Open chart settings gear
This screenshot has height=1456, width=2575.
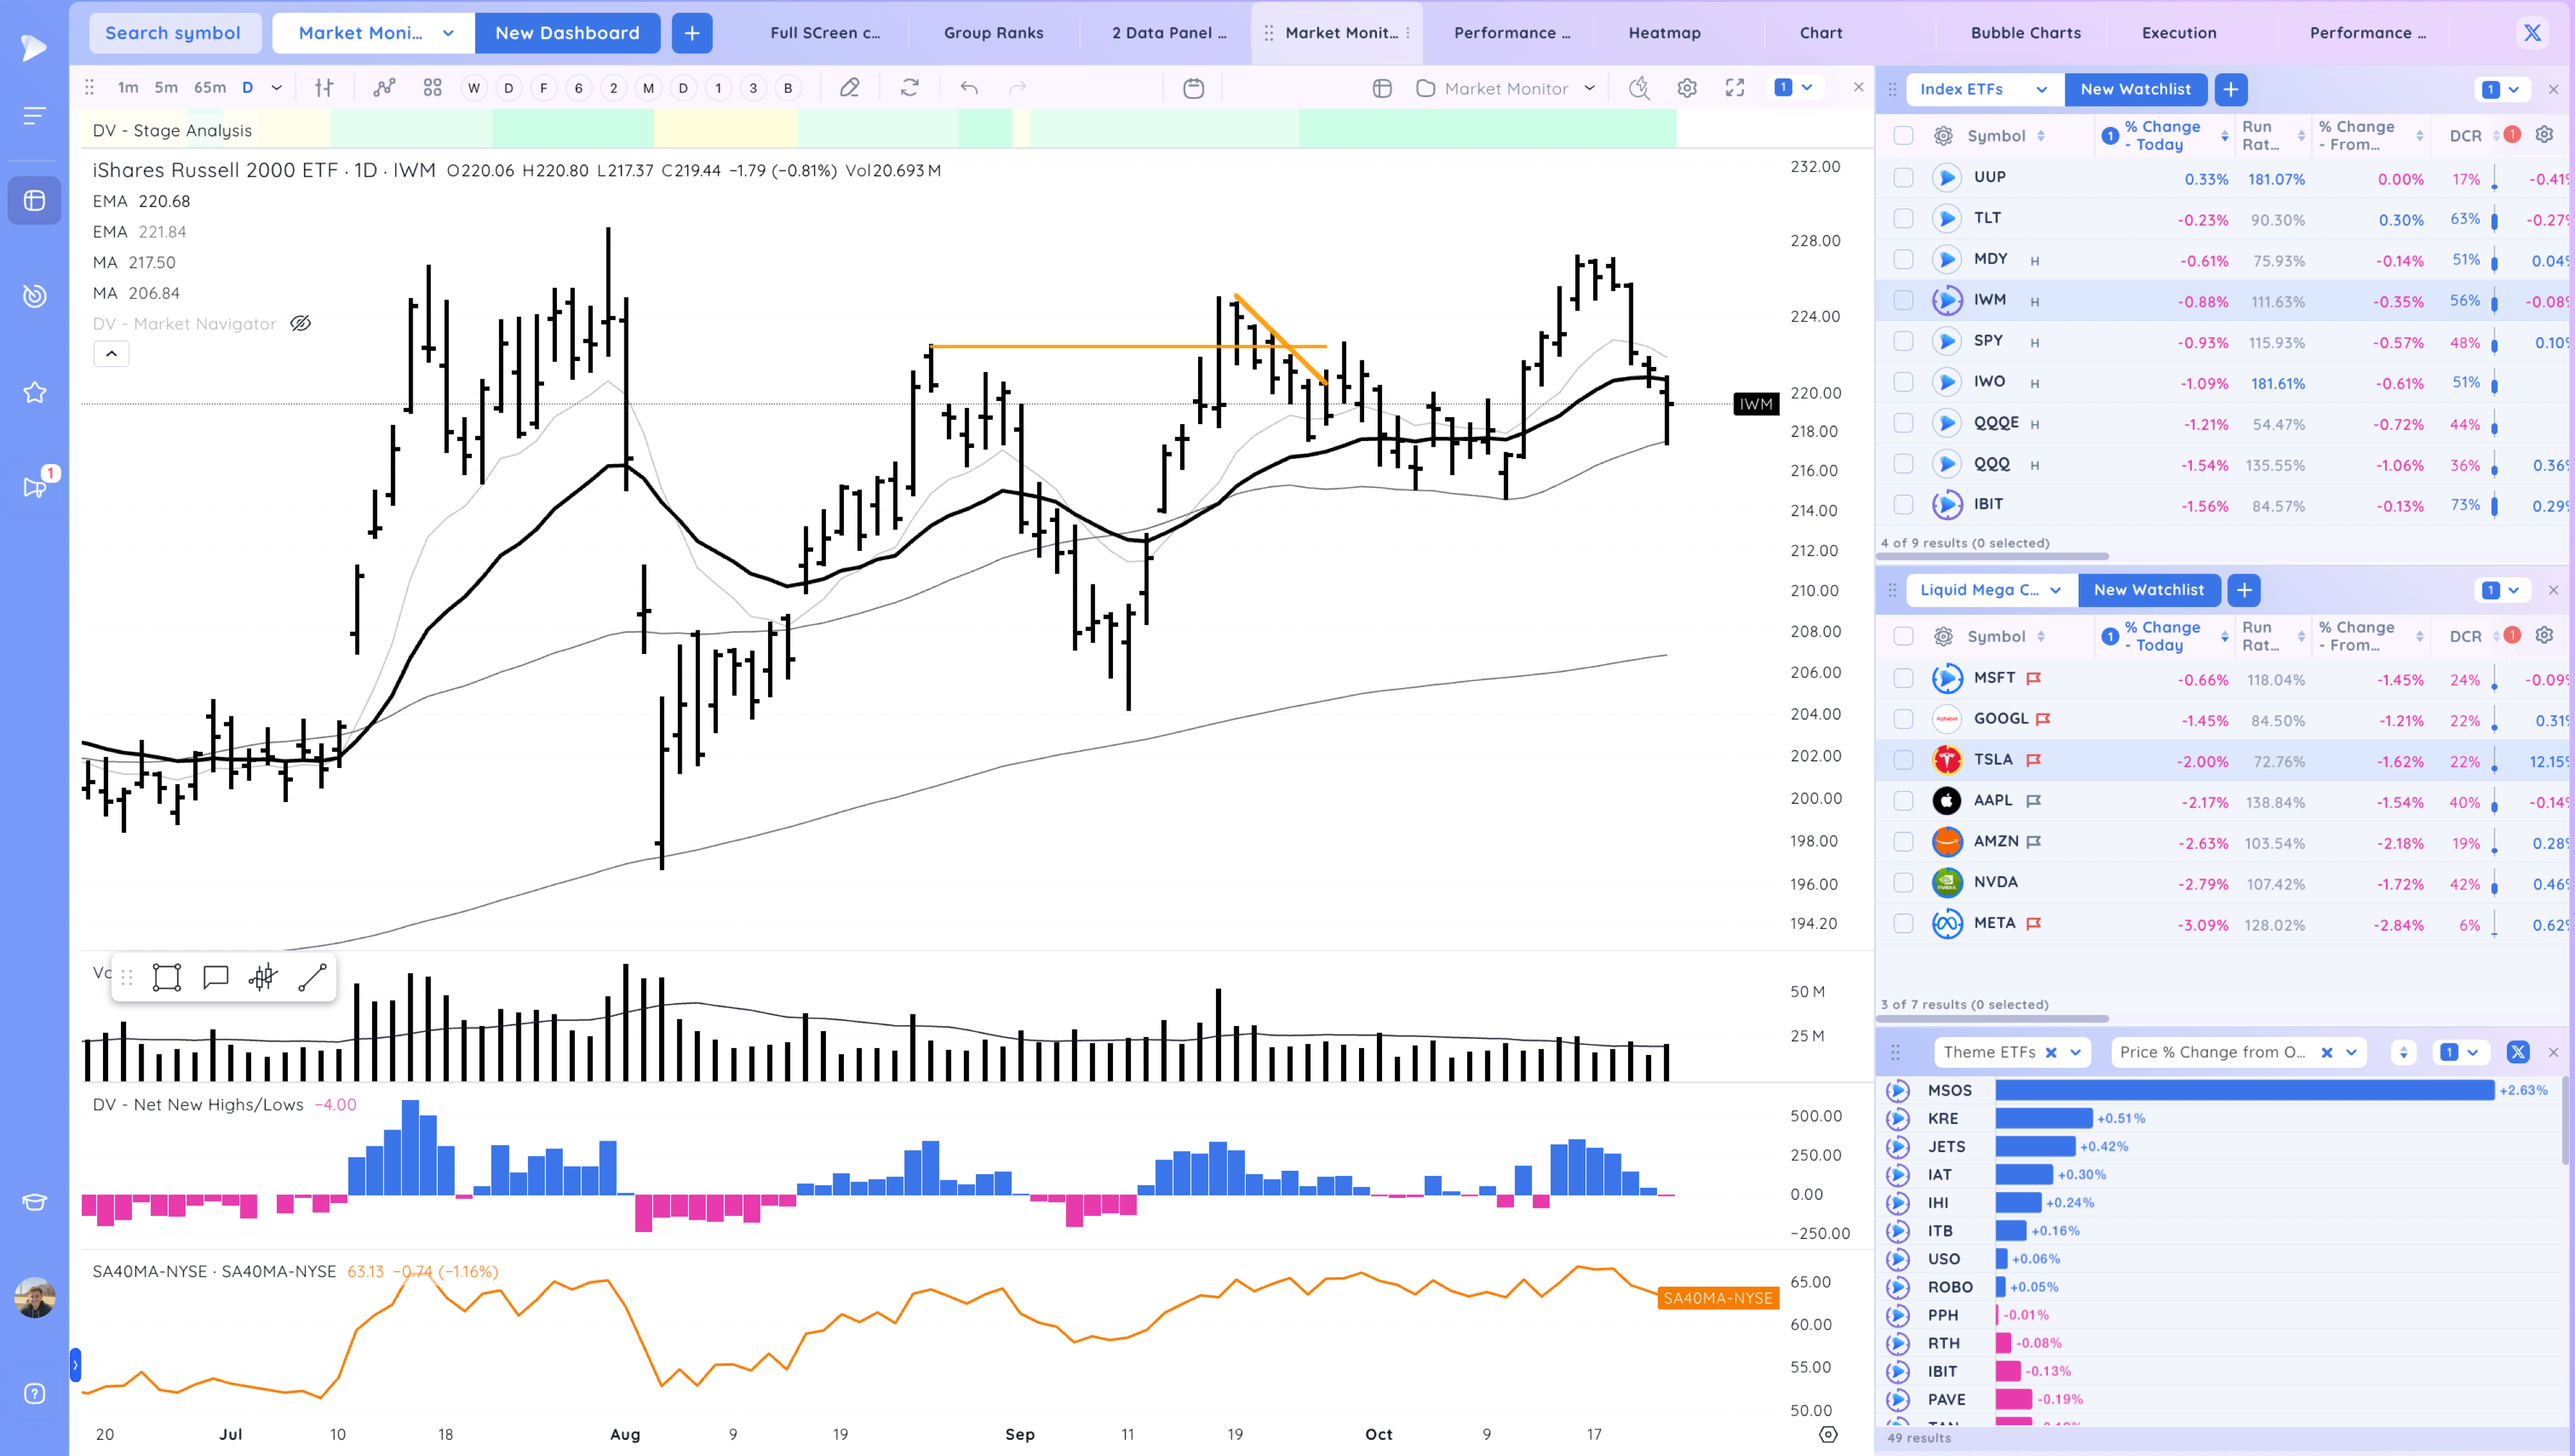point(1687,88)
